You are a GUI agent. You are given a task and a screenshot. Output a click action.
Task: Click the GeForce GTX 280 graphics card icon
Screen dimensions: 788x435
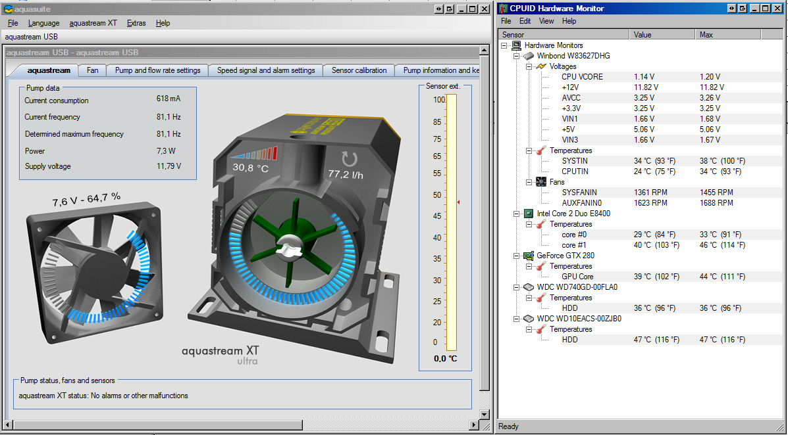point(528,256)
